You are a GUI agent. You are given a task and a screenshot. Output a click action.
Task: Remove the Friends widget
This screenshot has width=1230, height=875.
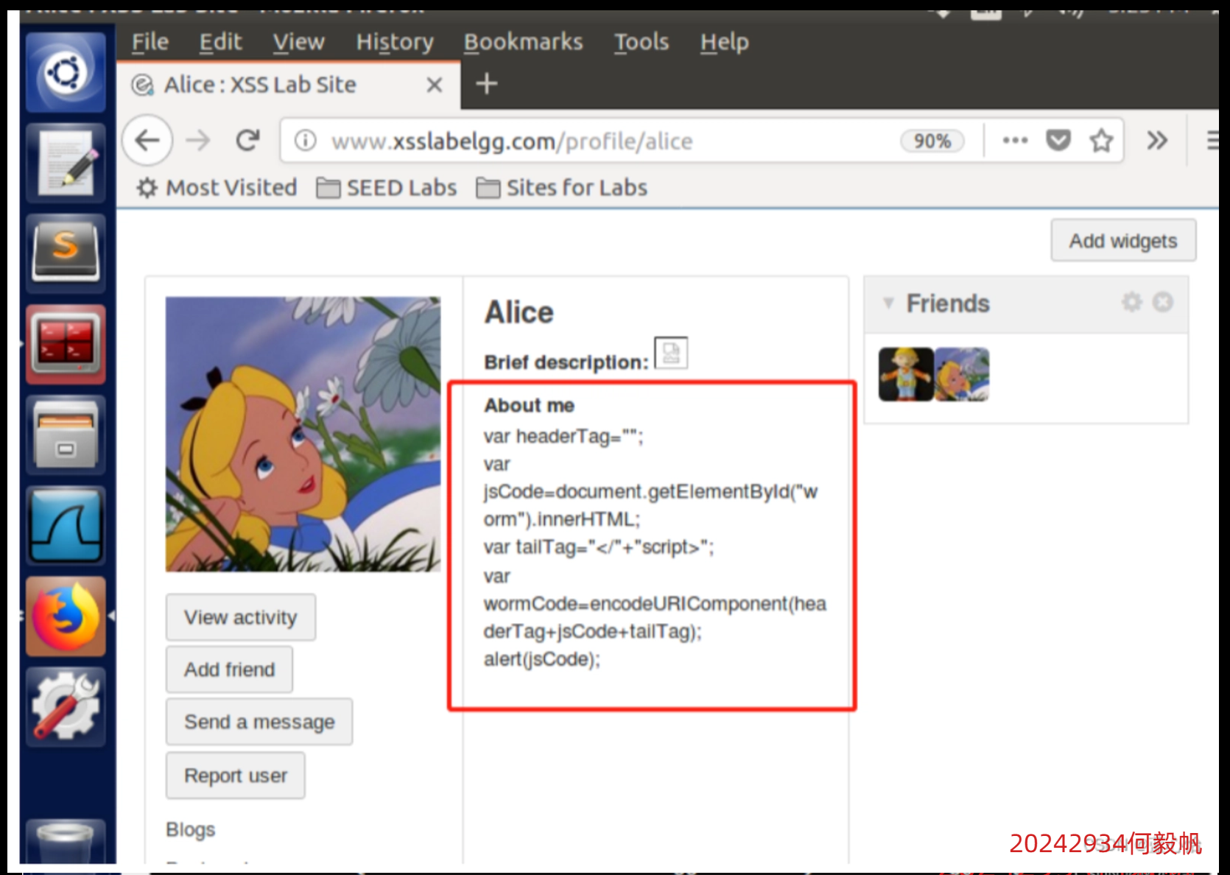(1163, 302)
